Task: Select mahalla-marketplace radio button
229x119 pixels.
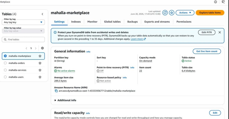Action: click(5, 56)
